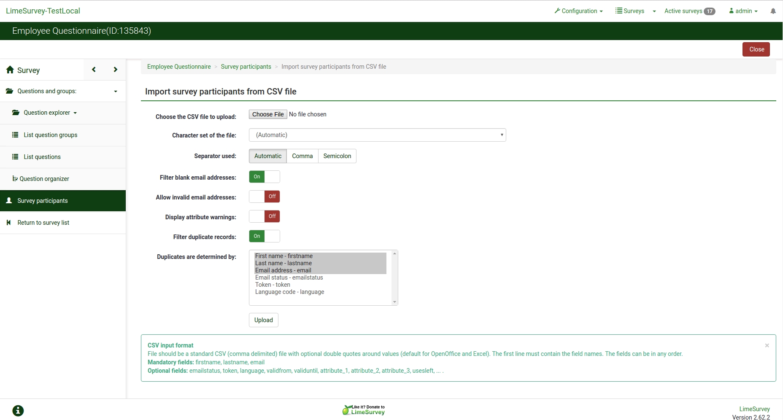Viewport: 783px width, 420px height.
Task: Select Comma separator option
Action: 302,156
